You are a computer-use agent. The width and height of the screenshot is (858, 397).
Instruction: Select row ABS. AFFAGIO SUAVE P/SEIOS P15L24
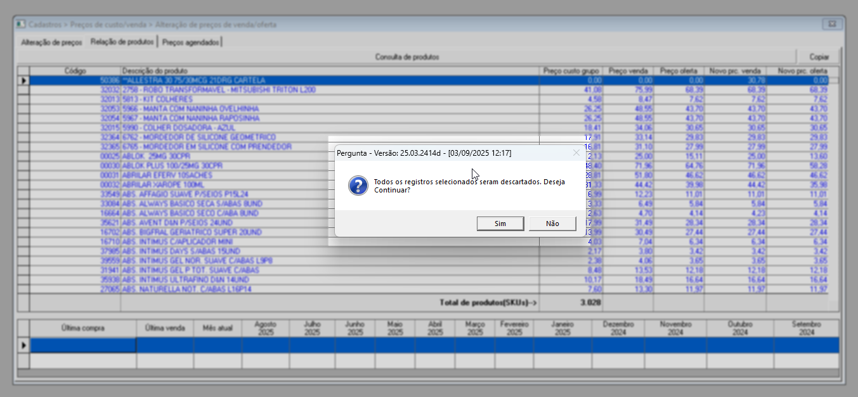click(429, 194)
